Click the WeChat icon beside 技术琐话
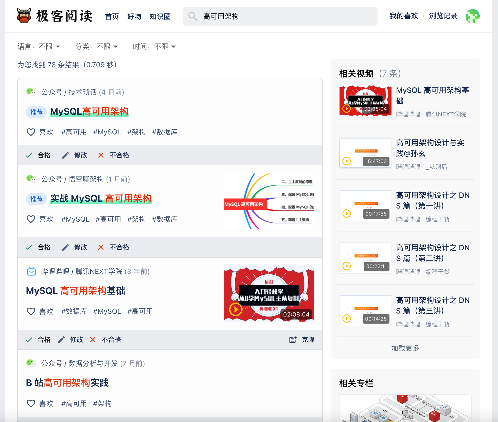Viewport: 498px width, 422px height. click(31, 92)
